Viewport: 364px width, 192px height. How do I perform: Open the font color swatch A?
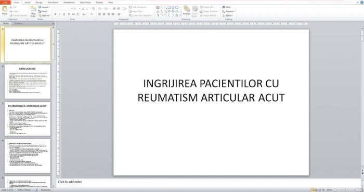pos(92,14)
